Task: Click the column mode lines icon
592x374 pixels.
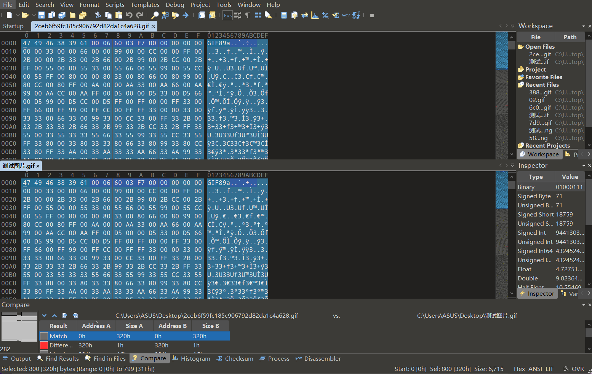Action: tap(258, 15)
